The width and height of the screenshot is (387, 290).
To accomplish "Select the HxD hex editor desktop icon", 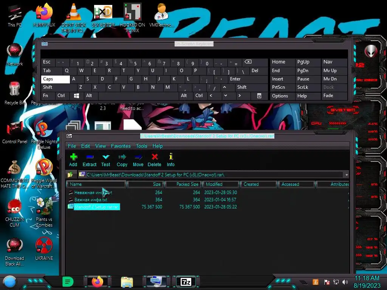I will click(103, 15).
